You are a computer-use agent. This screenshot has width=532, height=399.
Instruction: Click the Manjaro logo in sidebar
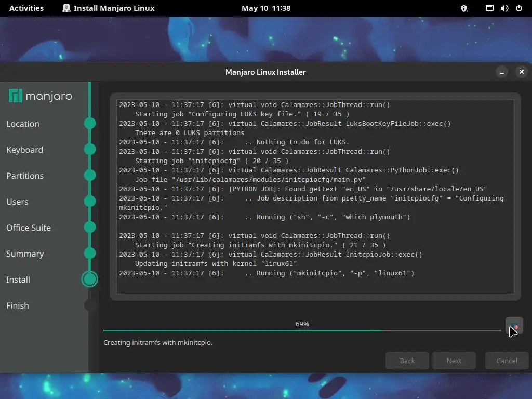[41, 96]
